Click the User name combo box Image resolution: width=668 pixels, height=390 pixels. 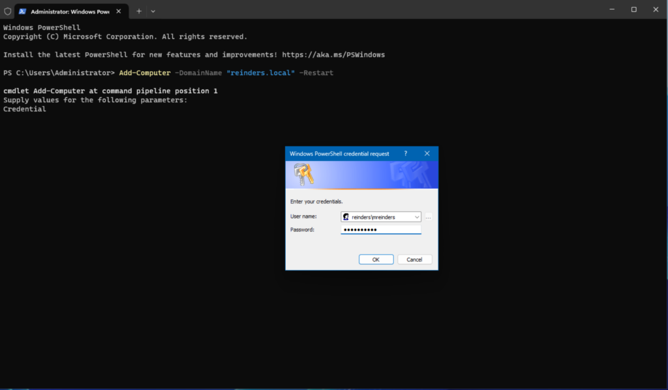coord(381,217)
